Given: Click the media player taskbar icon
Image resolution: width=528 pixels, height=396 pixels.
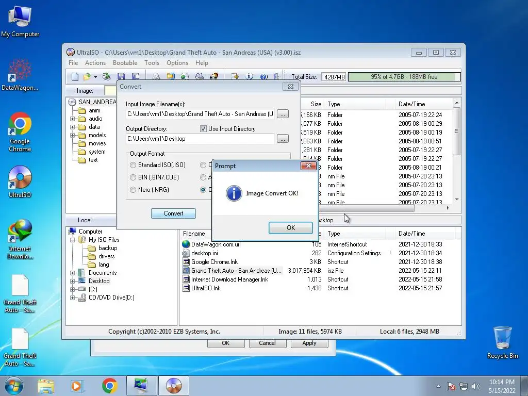Looking at the screenshot, I should click(77, 386).
